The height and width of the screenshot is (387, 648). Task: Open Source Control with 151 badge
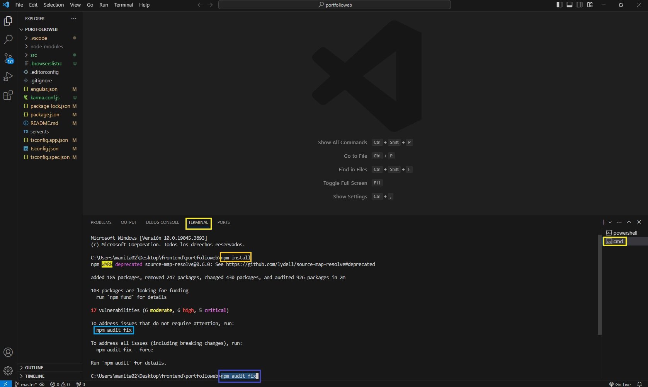click(x=8, y=58)
